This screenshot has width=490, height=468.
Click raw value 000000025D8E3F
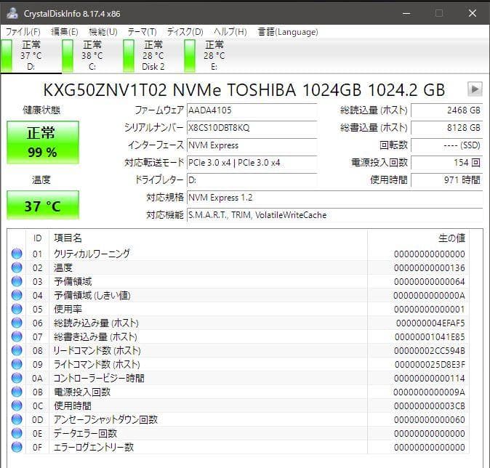430,364
